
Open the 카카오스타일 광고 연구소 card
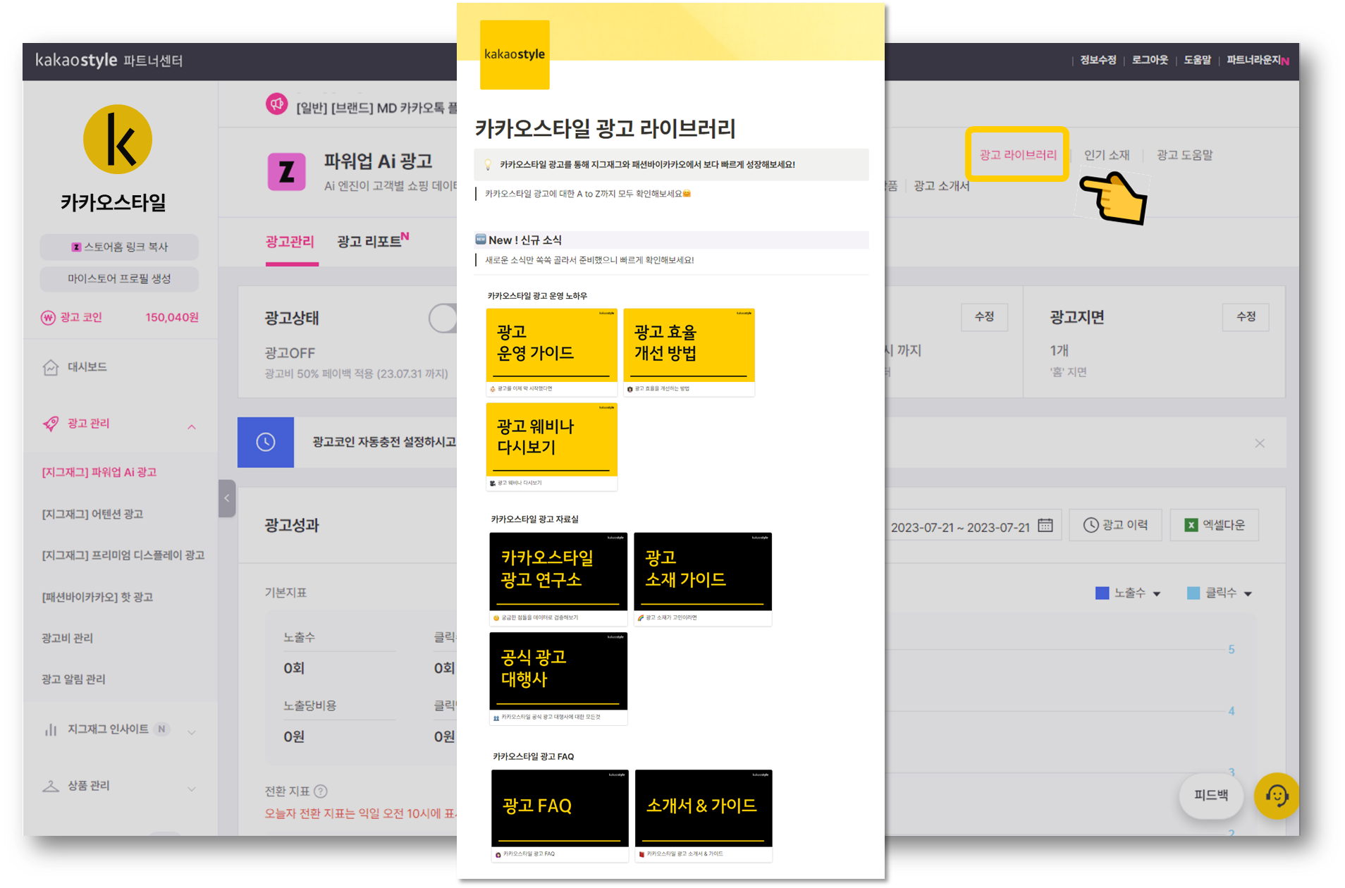coord(558,579)
